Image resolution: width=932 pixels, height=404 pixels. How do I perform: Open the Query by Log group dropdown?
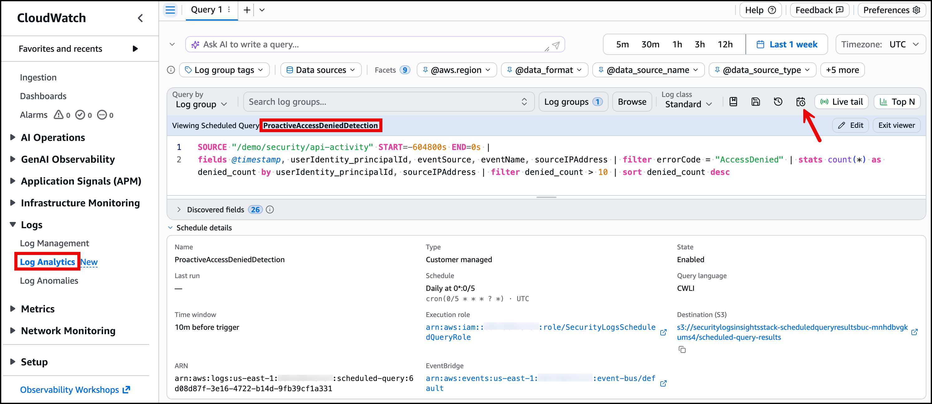click(201, 104)
